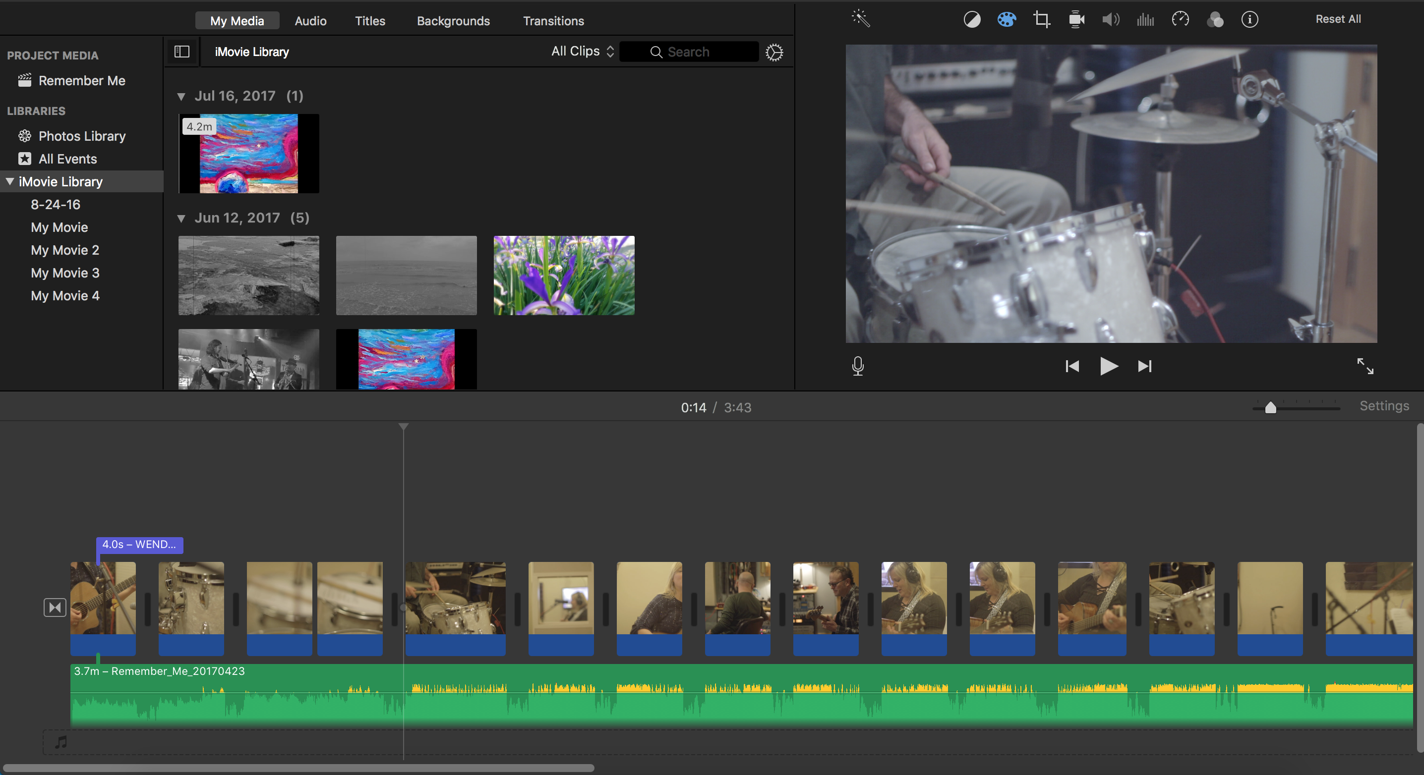Viewport: 1424px width, 775px height.
Task: Toggle the transition icon beside the timeline
Action: [x=55, y=608]
